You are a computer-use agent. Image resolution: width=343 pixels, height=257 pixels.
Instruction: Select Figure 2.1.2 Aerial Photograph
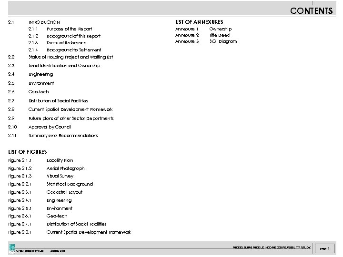pyautogui.click(x=46, y=168)
